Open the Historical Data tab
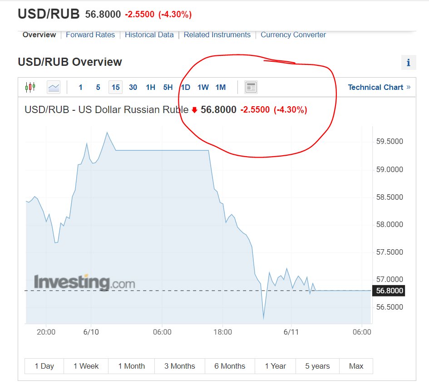The height and width of the screenshot is (385, 429). (149, 35)
